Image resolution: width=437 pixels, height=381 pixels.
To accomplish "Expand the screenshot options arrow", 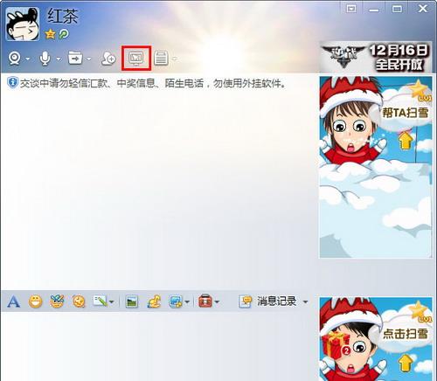I will coord(187,302).
